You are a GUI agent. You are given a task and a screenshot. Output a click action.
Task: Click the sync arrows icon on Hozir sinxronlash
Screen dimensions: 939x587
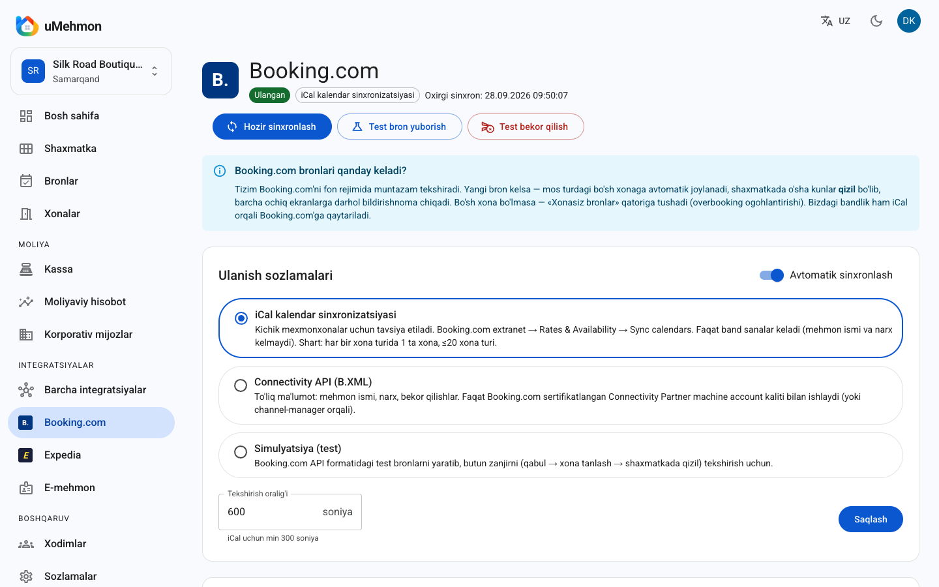(x=232, y=127)
